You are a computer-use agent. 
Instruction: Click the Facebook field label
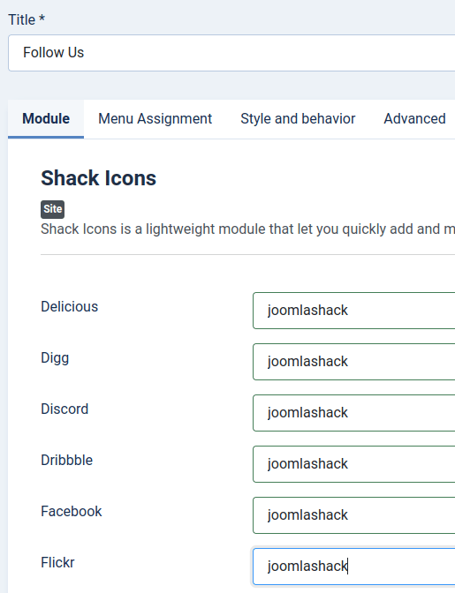tap(72, 512)
